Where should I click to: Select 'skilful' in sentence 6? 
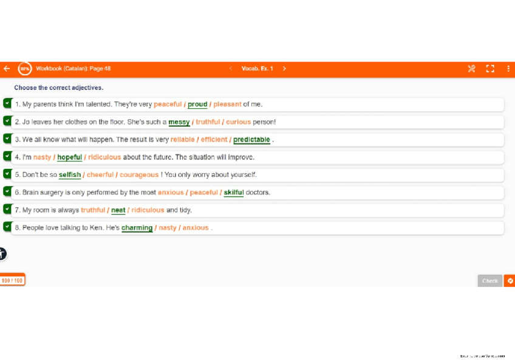[x=234, y=193]
